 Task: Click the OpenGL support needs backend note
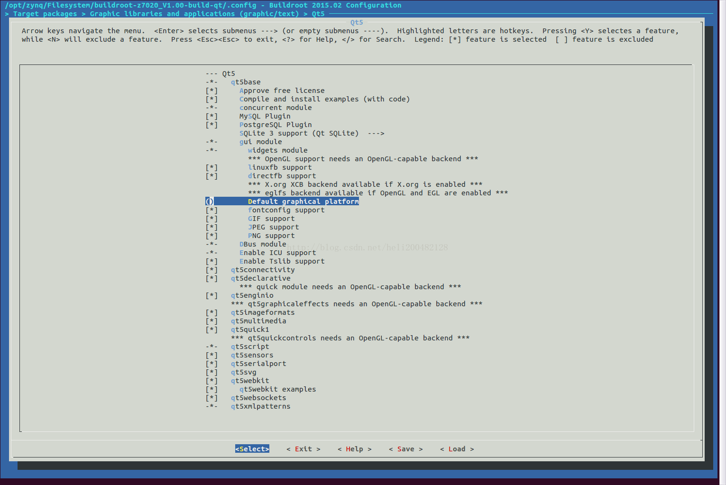tap(363, 159)
